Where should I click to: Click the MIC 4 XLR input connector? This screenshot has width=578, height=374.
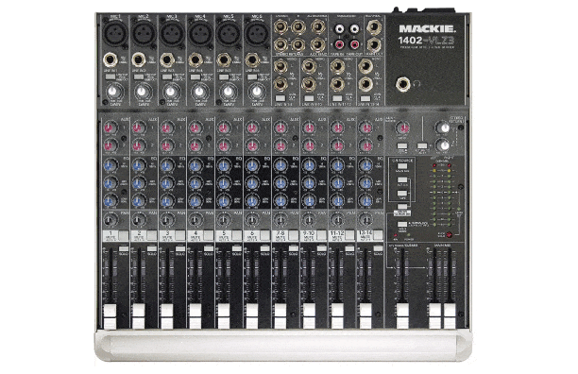(200, 34)
